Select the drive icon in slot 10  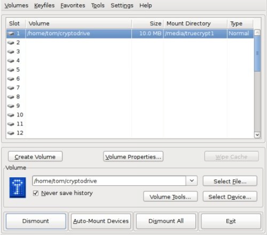click(11, 115)
